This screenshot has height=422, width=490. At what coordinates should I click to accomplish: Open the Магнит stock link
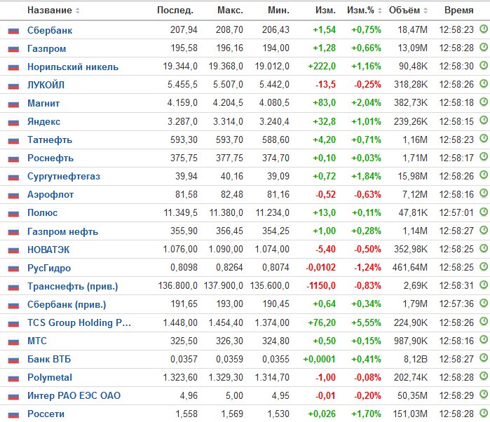[x=43, y=103]
